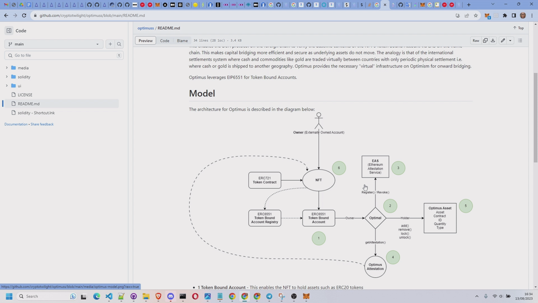
Task: Add a new file with plus icon
Action: 110,44
